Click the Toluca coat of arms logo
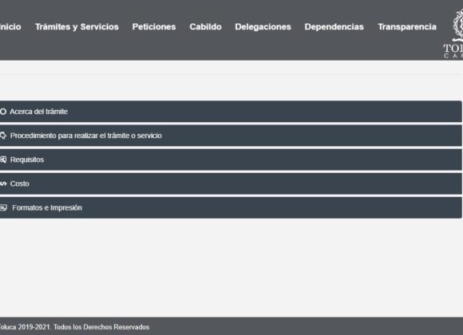Viewport: 463px width, 335px height. 458,25
